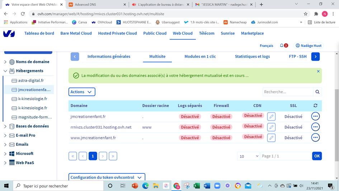Collapse the Hébergements tree section
The width and height of the screenshot is (339, 191).
pos(5,71)
